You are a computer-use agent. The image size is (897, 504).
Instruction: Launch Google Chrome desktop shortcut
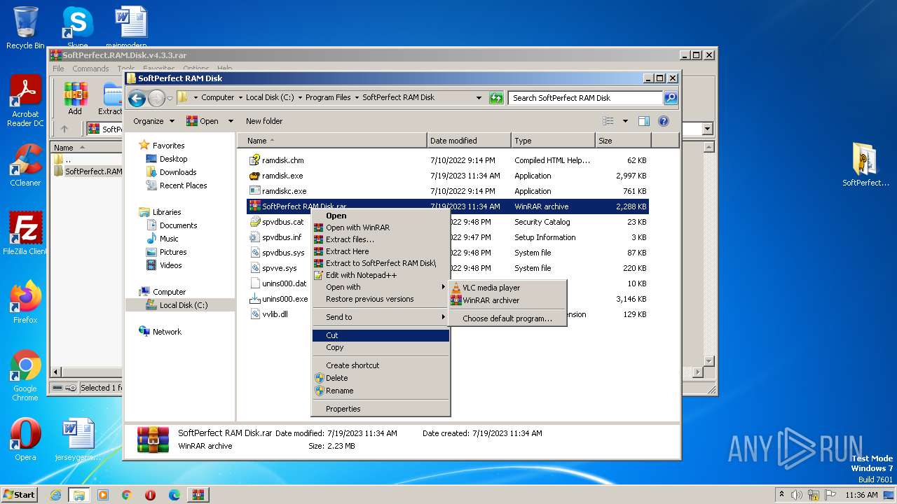click(x=25, y=375)
